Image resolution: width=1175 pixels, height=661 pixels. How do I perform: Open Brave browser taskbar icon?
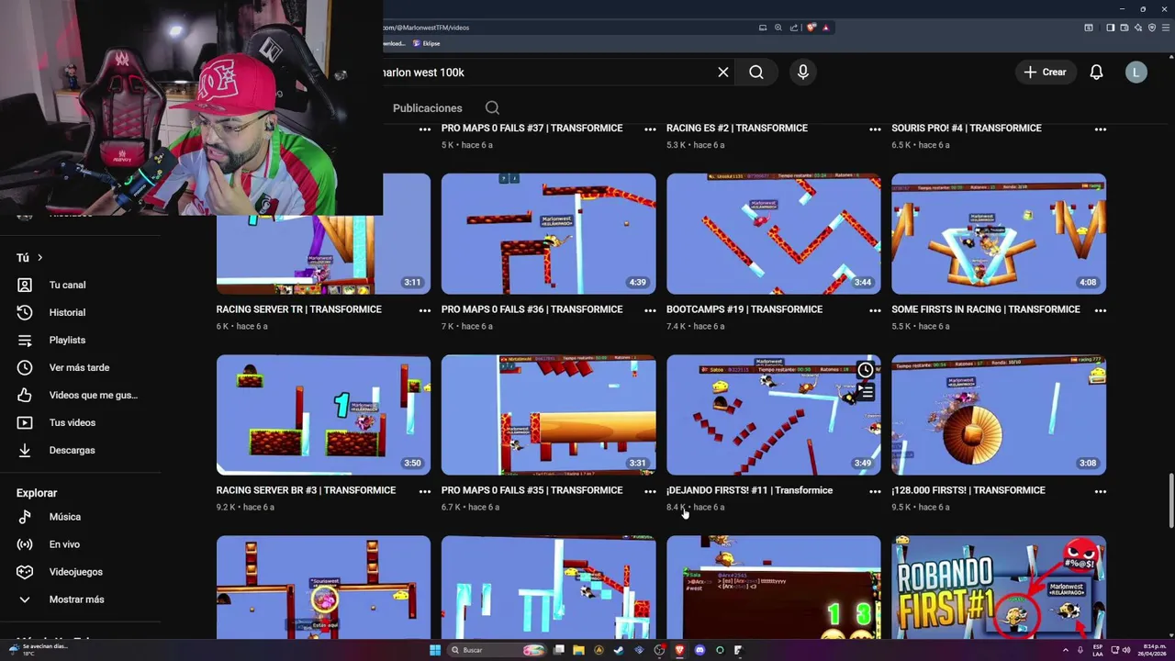(x=679, y=650)
